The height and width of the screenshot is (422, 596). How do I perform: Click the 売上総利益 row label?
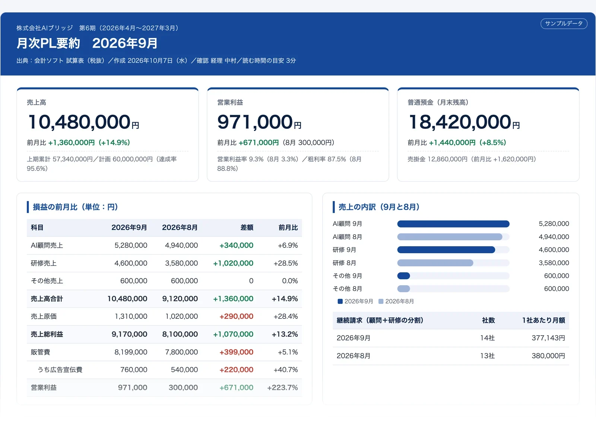pos(47,334)
